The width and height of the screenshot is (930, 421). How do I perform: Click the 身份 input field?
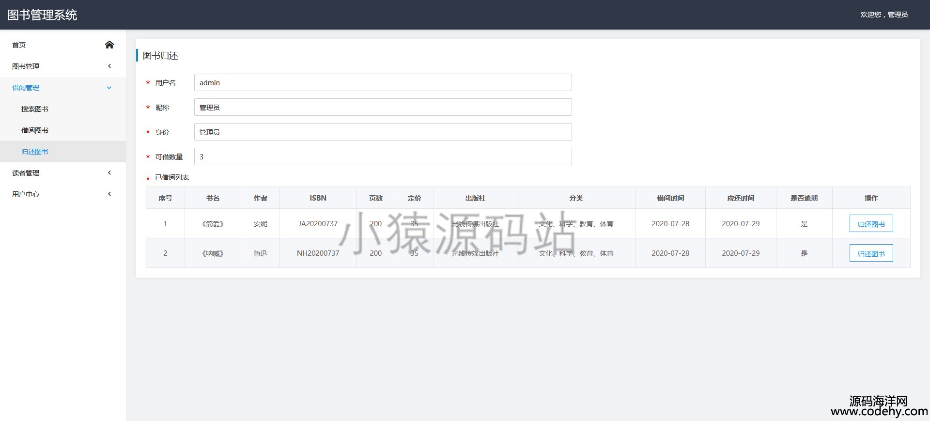383,132
